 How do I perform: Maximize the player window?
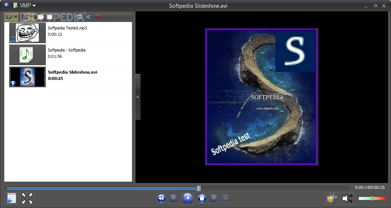click(x=375, y=6)
